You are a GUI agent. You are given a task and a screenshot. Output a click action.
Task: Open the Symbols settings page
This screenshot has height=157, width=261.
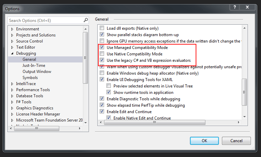[30, 78]
